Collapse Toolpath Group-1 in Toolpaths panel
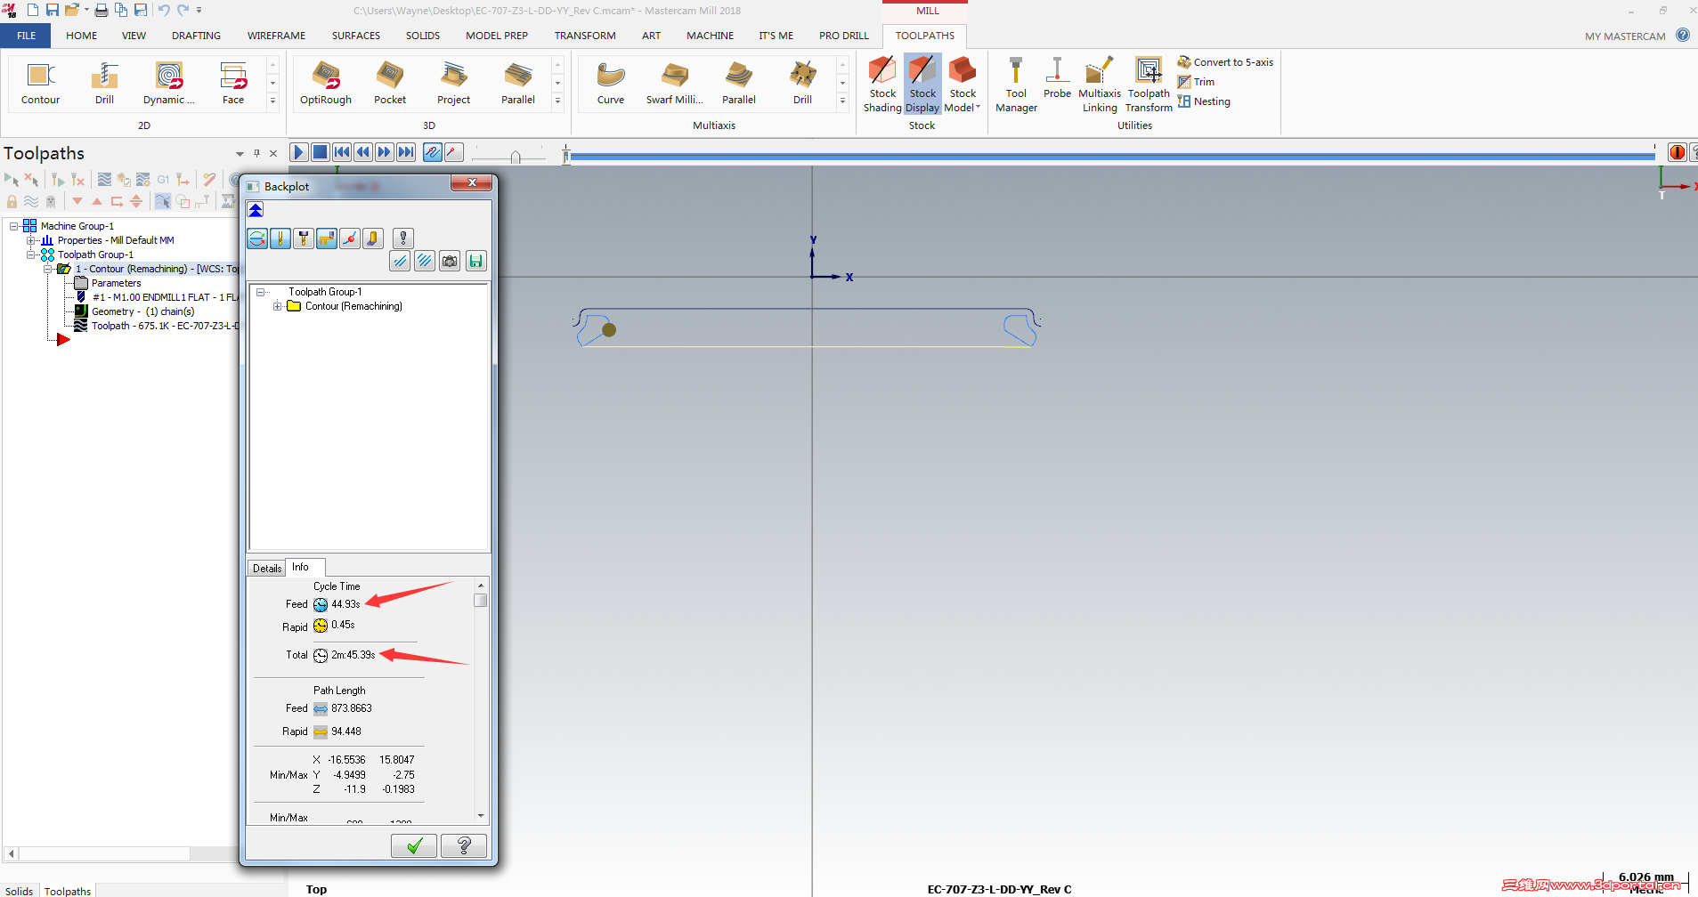This screenshot has height=897, width=1698. tap(31, 255)
